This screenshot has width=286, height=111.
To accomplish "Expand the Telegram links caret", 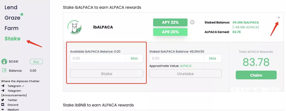I will (23, 86).
